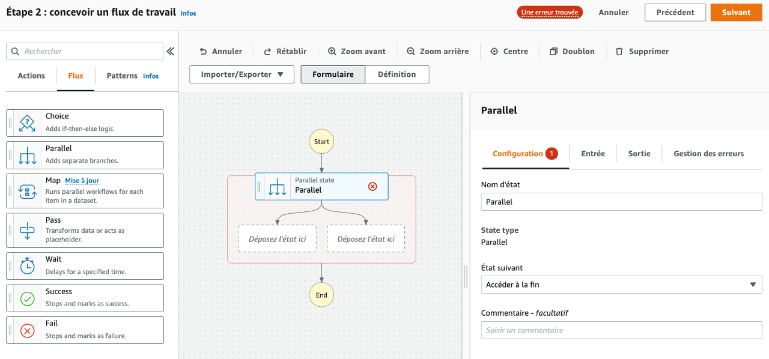Switch to Définition view
Viewport: 769px width, 359px height.
pos(397,74)
